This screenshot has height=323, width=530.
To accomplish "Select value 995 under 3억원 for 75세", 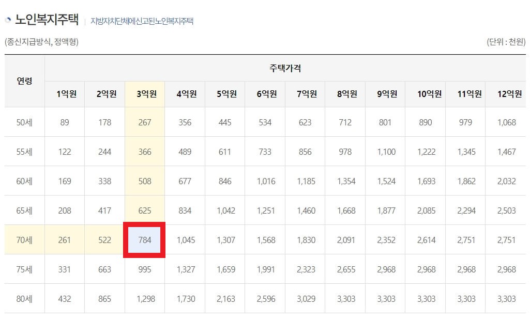I will coord(144,269).
